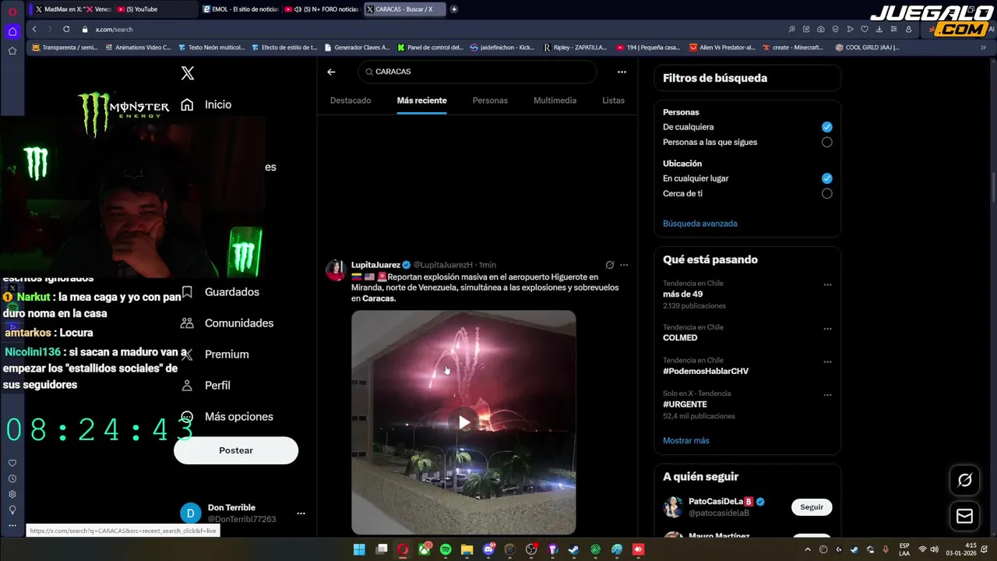Viewport: 997px width, 561px height.
Task: Open more options on LupitaJuarez post
Action: pyautogui.click(x=624, y=265)
